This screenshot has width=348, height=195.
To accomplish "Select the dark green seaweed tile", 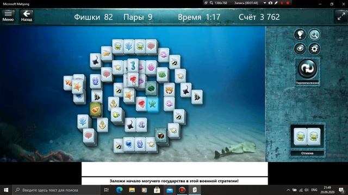I will coord(151,88).
